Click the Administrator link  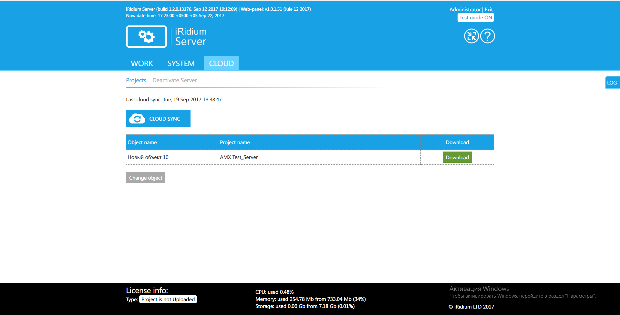(x=465, y=9)
